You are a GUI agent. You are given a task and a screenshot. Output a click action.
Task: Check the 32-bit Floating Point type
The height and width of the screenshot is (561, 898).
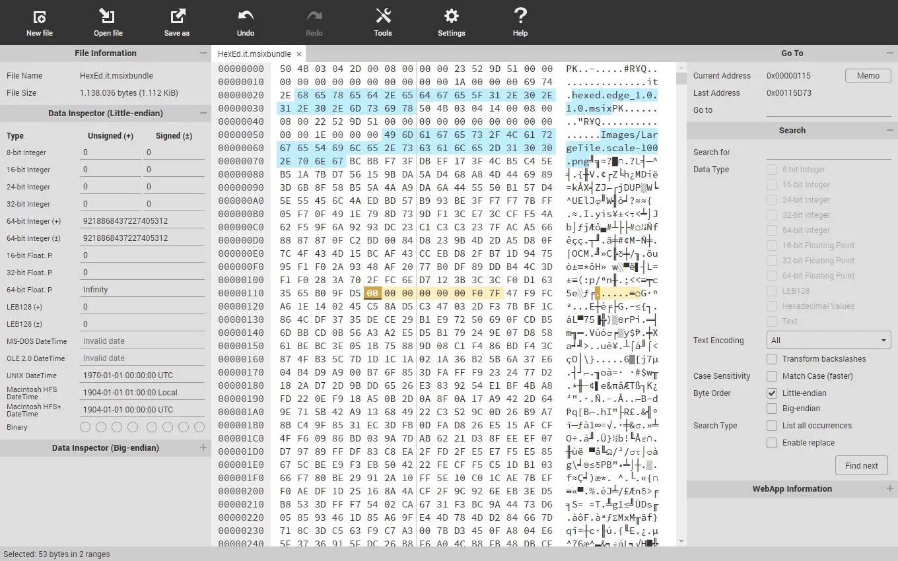(771, 261)
